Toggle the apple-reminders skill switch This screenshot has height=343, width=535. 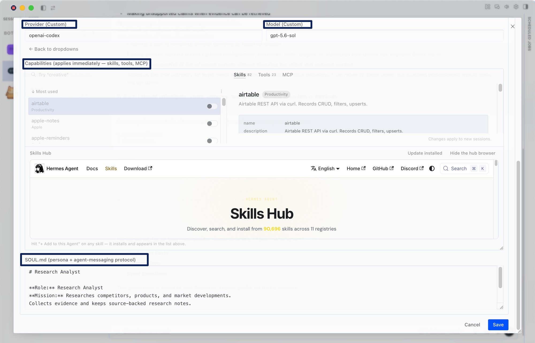pos(212,141)
